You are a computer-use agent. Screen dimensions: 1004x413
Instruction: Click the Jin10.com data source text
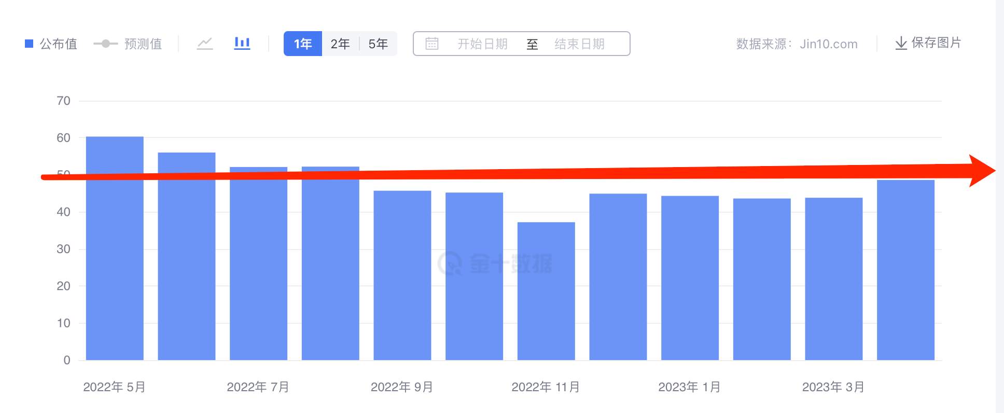pos(828,44)
